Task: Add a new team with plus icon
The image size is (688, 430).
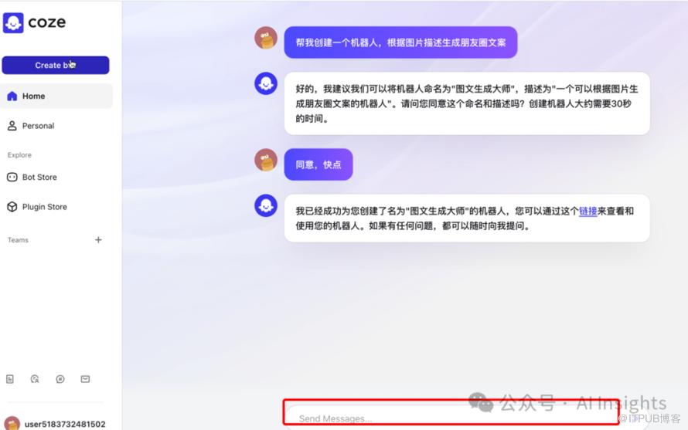Action: click(98, 240)
